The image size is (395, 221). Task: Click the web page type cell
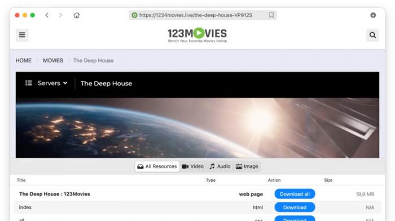click(x=251, y=194)
